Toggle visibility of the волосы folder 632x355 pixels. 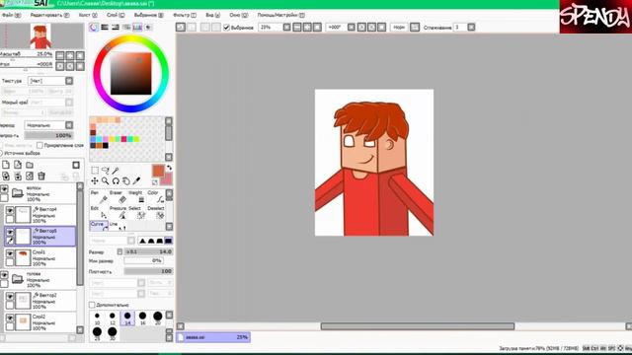pos(4,188)
